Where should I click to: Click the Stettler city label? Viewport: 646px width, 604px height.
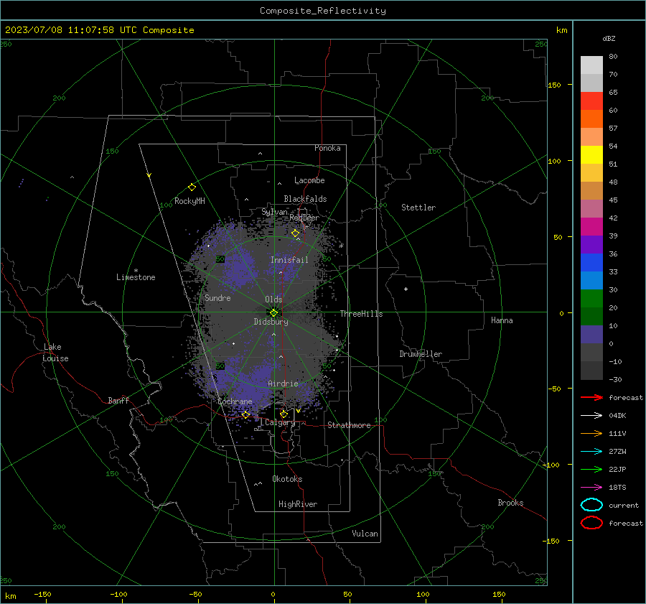418,208
